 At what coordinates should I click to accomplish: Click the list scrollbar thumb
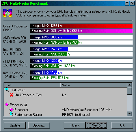(130, 91)
